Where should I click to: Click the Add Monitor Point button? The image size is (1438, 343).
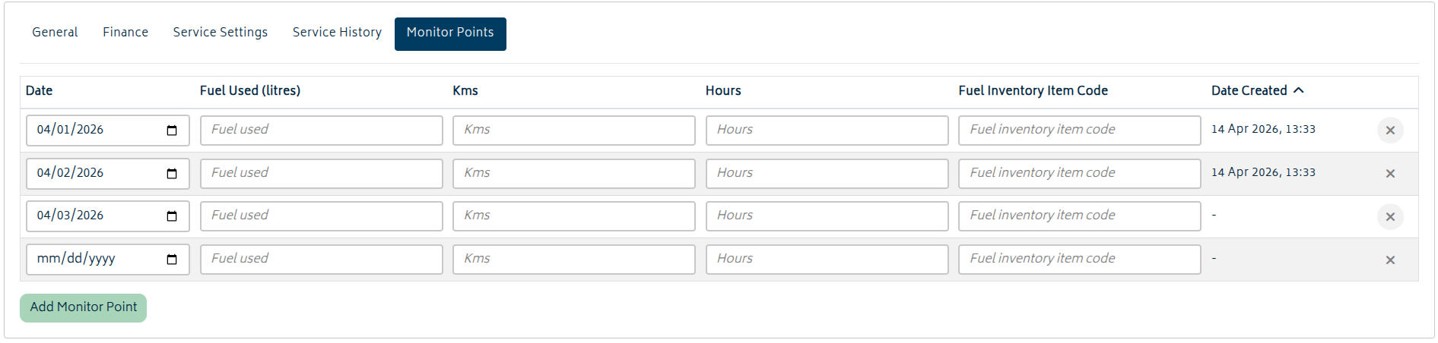tap(84, 307)
